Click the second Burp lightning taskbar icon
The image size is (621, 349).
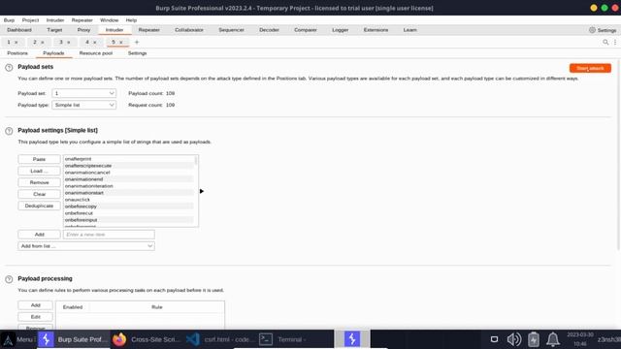352,339
